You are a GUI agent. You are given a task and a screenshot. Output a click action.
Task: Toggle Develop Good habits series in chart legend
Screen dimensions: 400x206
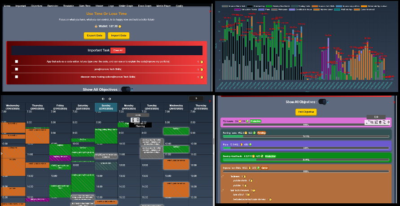pos(278,6)
